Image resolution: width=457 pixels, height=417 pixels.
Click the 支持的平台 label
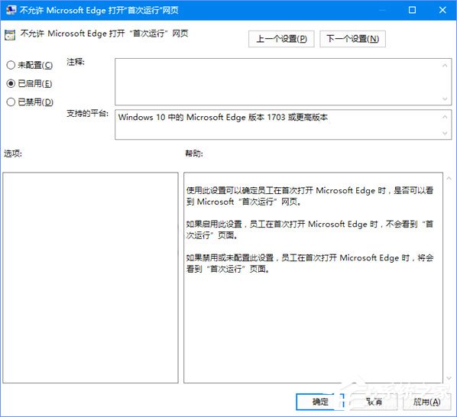tap(87, 113)
